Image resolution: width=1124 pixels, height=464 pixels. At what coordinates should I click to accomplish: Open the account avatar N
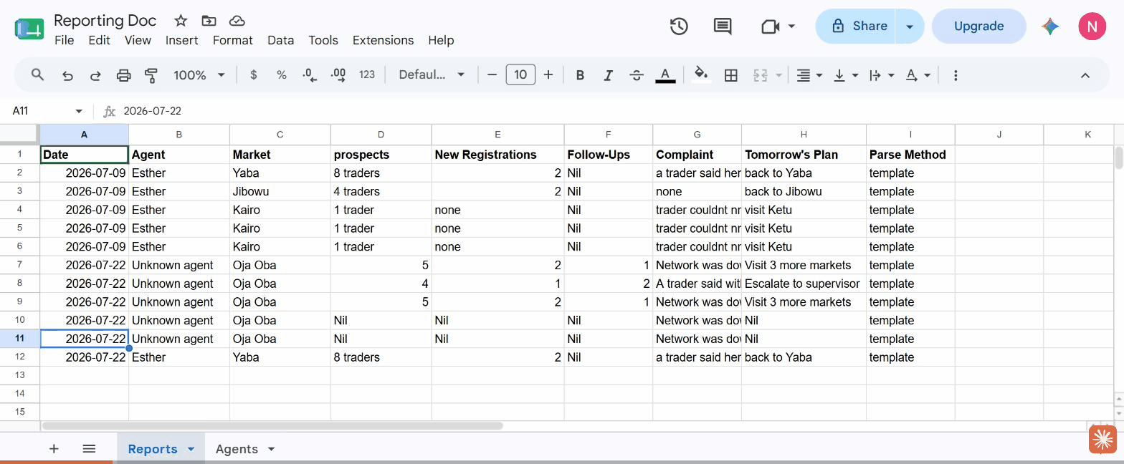(x=1092, y=26)
